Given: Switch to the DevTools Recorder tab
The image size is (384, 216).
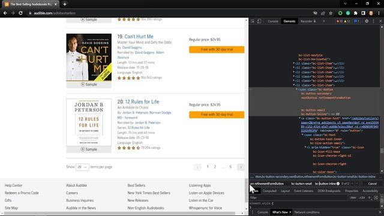Looking at the screenshot, I should click(308, 22).
